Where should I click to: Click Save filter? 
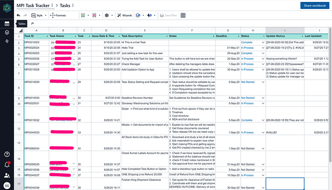pos(168,15)
